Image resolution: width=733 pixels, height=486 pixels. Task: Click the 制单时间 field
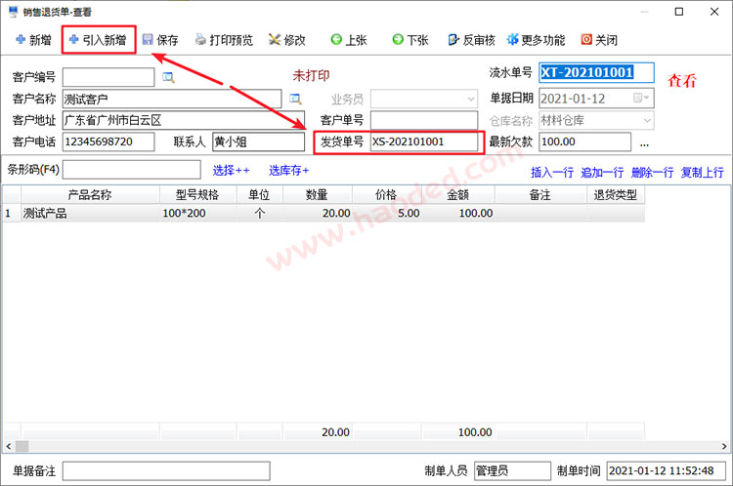[667, 470]
